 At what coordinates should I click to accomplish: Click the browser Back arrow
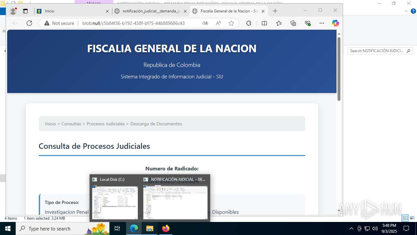tap(15, 23)
